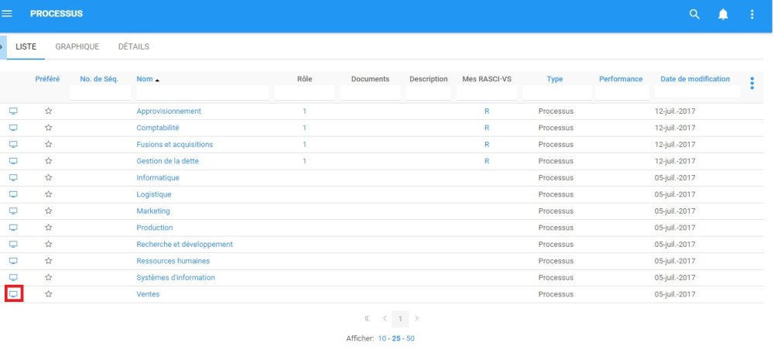Toggle favorite star for Systèmes d'information
The image size is (774, 353).
coord(48,277)
